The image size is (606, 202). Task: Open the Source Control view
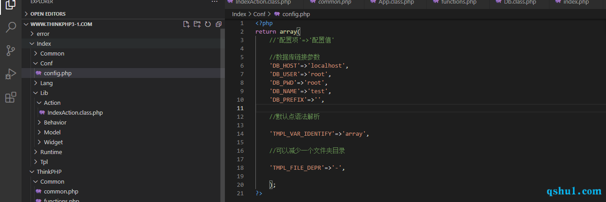(x=11, y=51)
